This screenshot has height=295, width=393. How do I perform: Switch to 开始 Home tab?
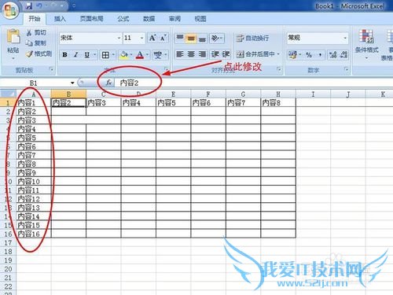point(35,19)
